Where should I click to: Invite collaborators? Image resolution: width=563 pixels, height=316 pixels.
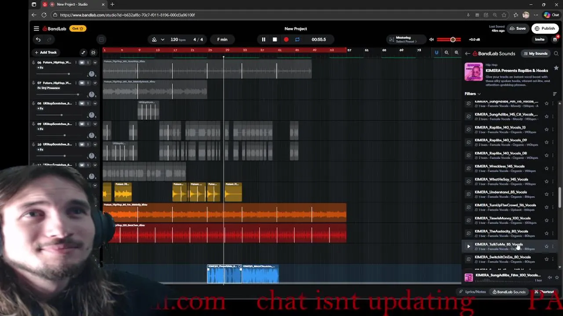pos(540,39)
